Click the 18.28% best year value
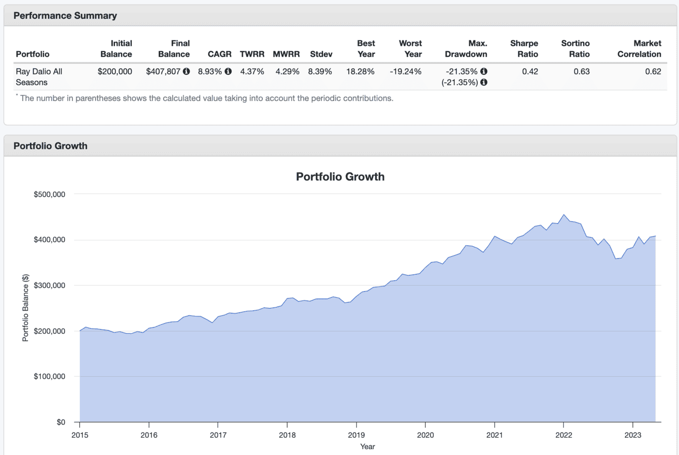679x455 pixels. [360, 71]
